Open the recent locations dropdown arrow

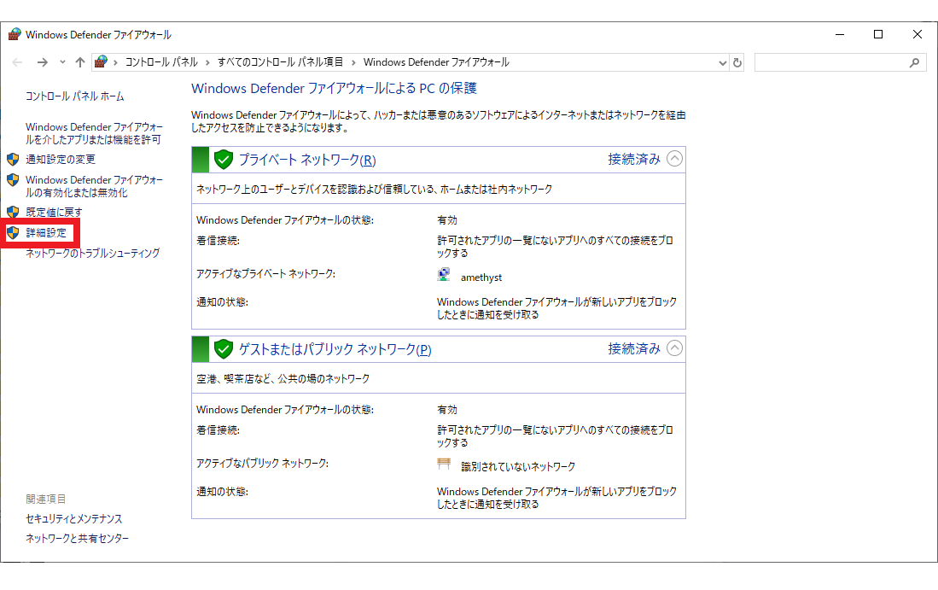point(62,62)
